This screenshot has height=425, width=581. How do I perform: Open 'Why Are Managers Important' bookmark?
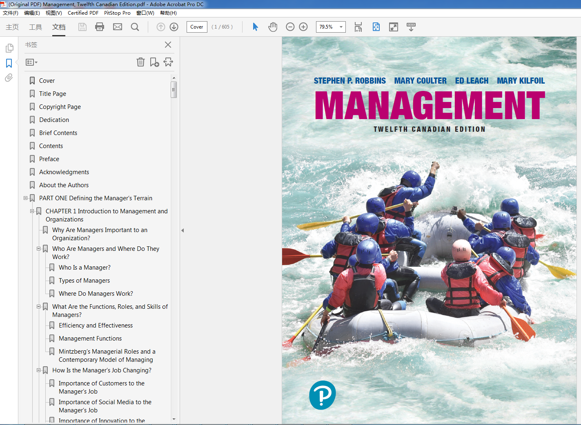pos(100,234)
